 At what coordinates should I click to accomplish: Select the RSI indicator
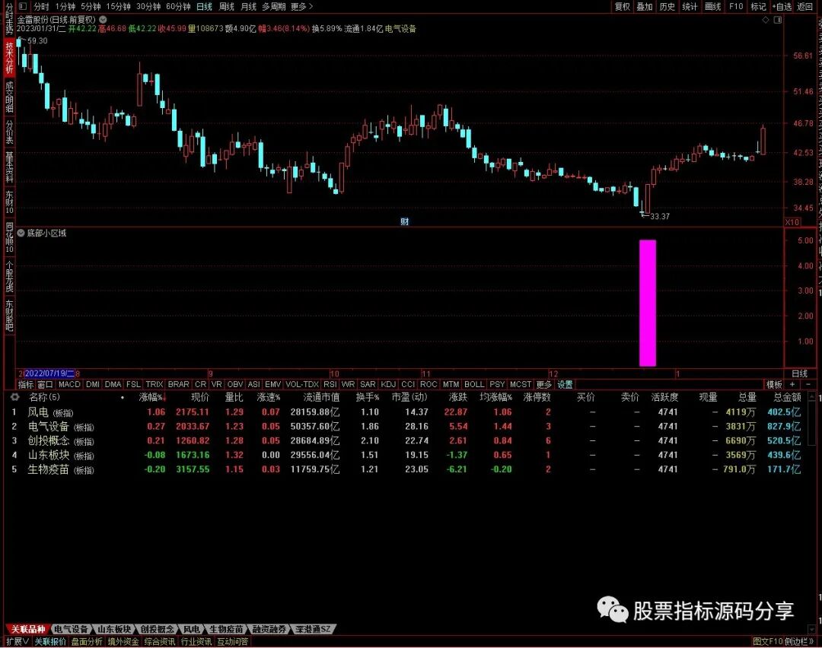(x=330, y=385)
